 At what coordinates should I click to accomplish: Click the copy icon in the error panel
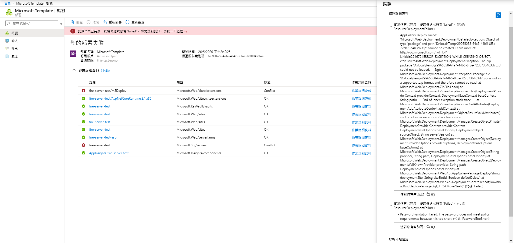[x=498, y=15]
